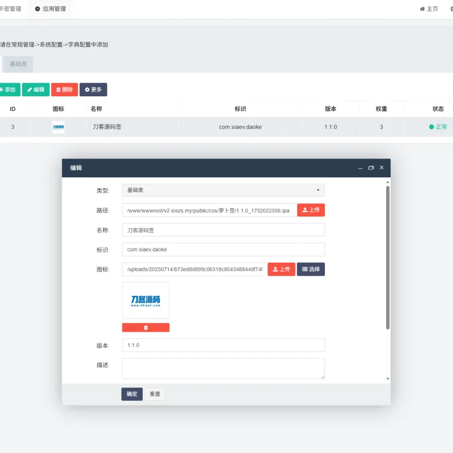Viewport: 453px width, 453px height.
Task: Click the 图标 column header
Action: pos(58,109)
